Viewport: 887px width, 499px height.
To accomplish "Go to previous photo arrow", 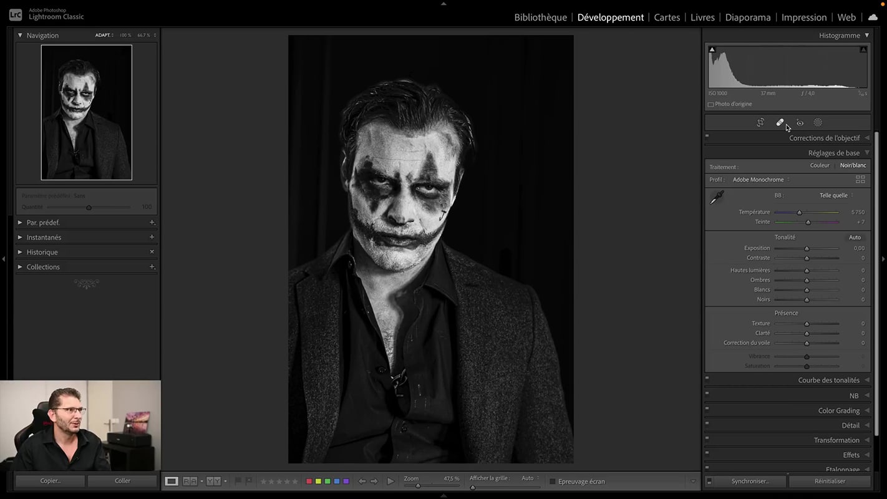I will tap(362, 481).
